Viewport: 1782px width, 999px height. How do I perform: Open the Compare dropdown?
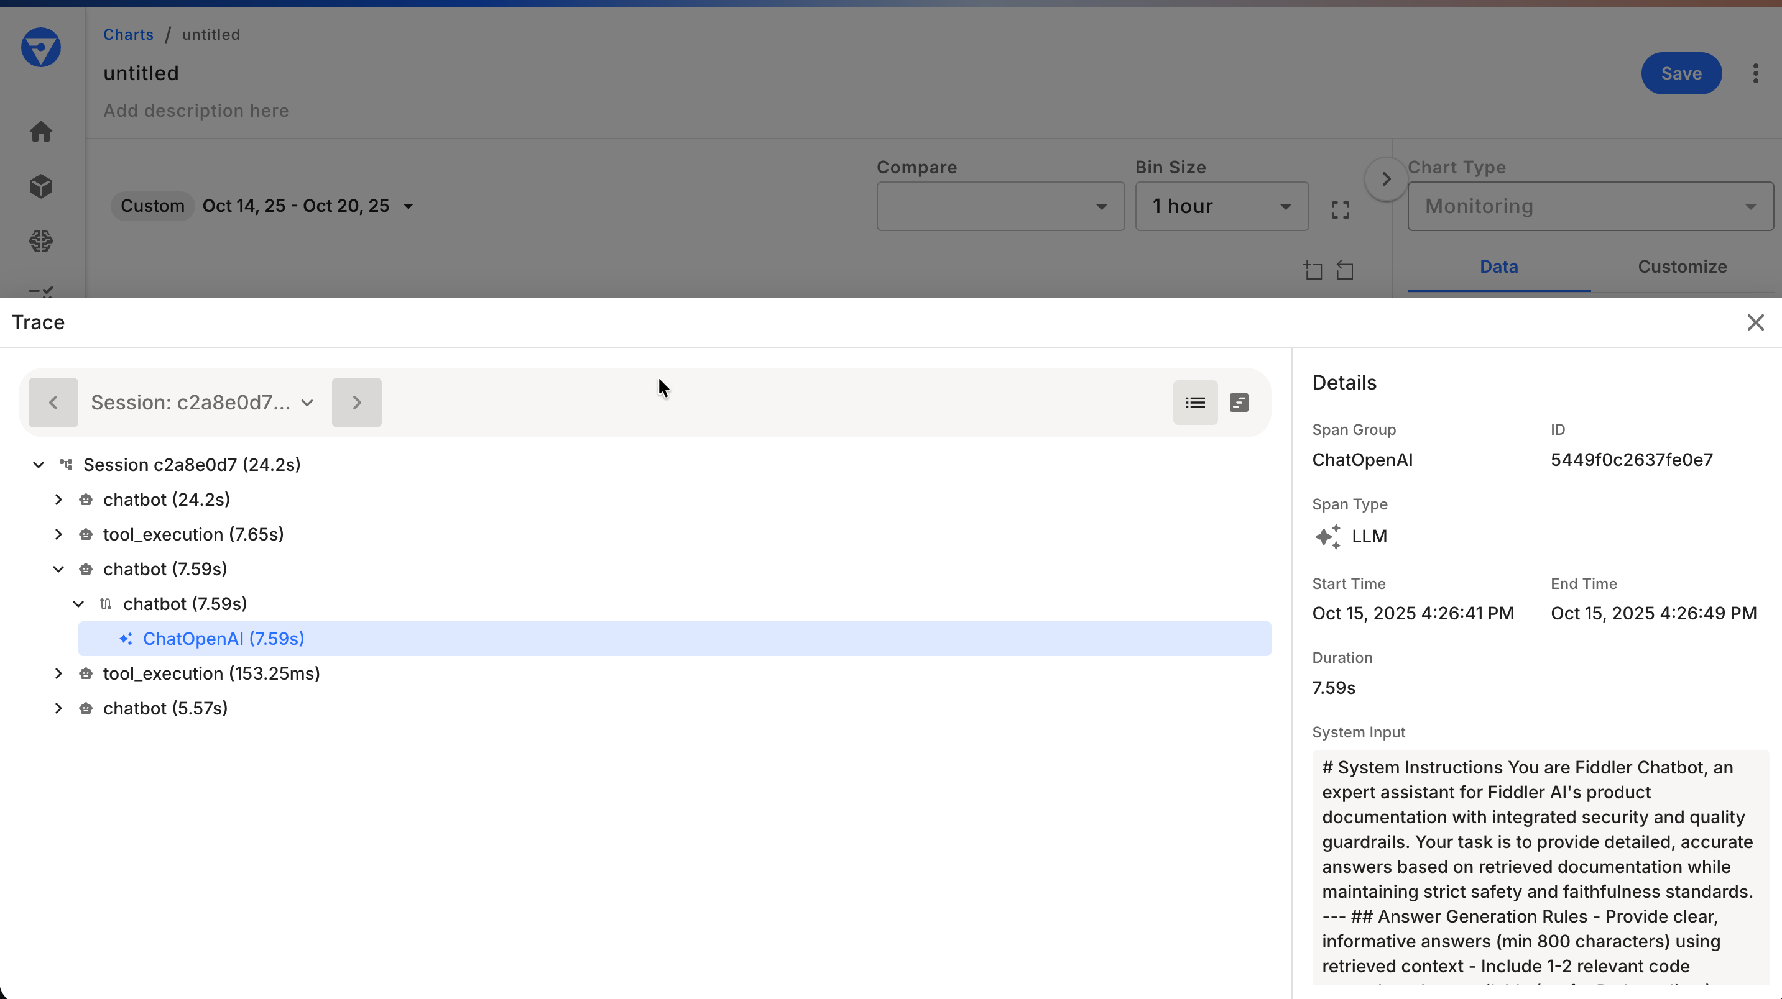coord(999,206)
